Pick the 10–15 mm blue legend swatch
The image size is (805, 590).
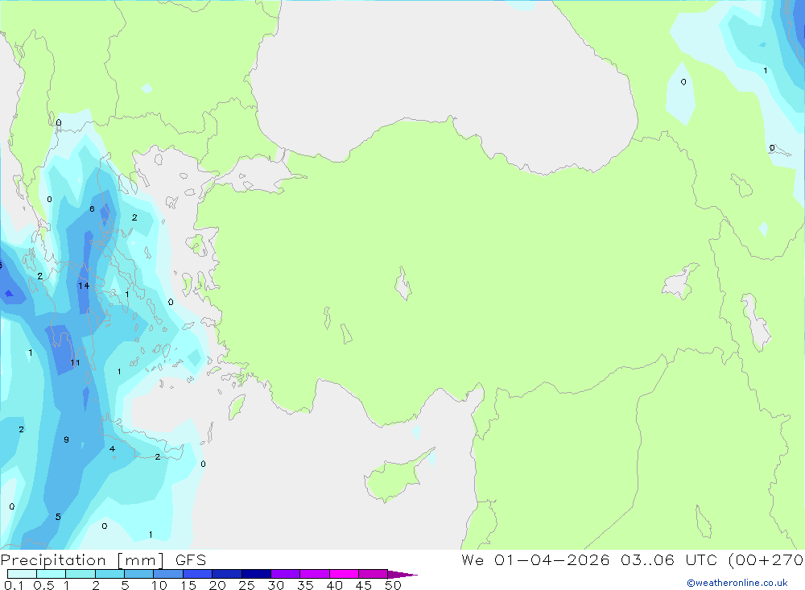pyautogui.click(x=168, y=574)
